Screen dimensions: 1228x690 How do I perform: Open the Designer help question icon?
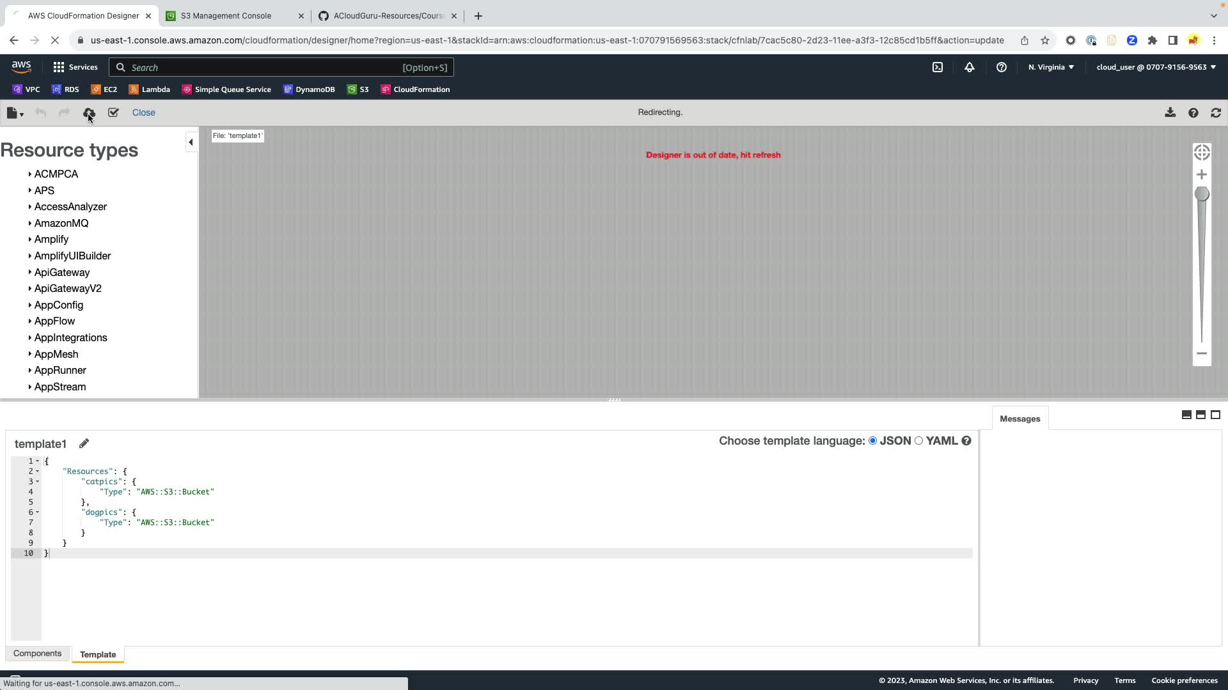click(1193, 112)
